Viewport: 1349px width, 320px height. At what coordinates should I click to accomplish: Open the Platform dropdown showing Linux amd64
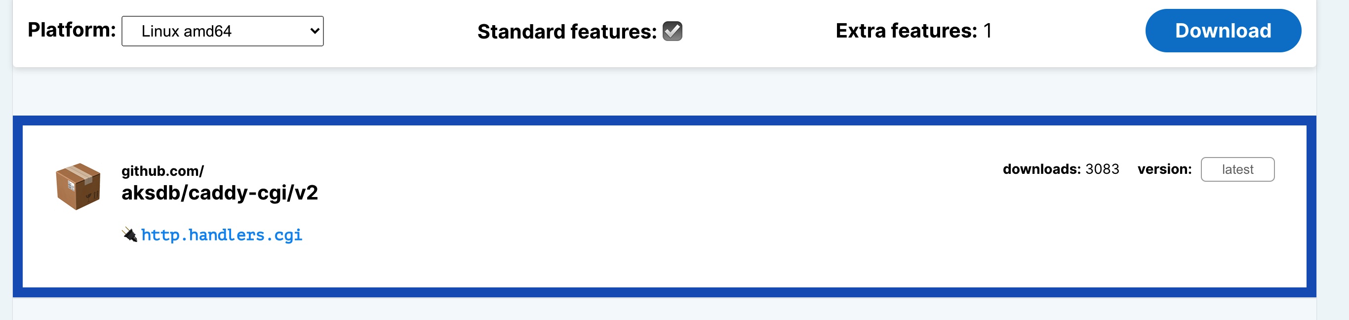coord(222,32)
